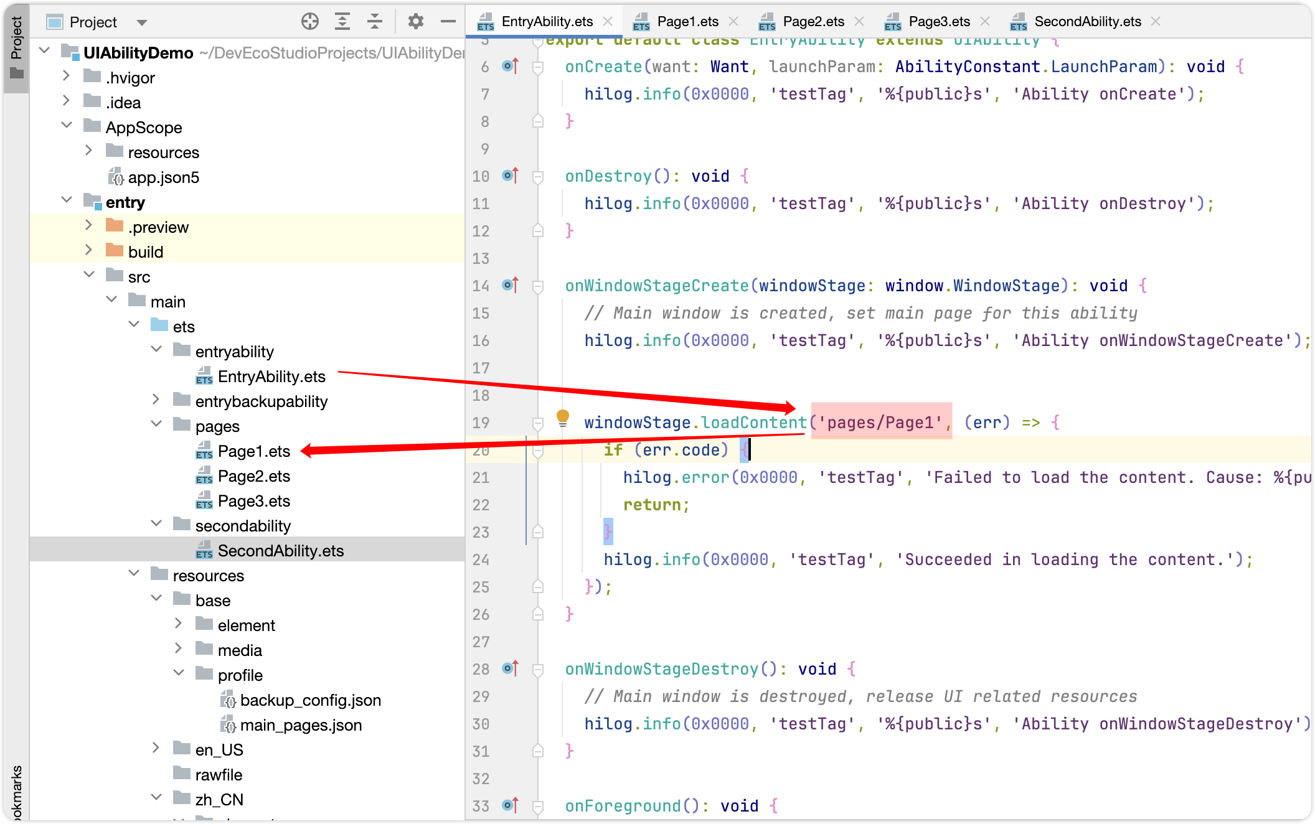This screenshot has height=824, width=1315.
Task: Expand the media folder under base
Action: (178, 648)
